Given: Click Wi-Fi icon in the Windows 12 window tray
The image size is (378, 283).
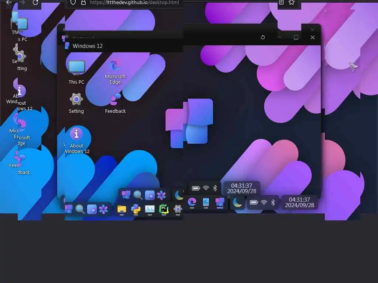Looking at the screenshot, I should tap(206, 188).
